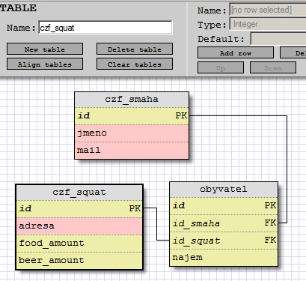Edit the table Name field czf_squat

(105, 28)
